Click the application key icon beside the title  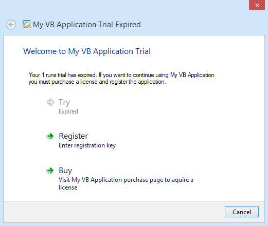(26, 24)
